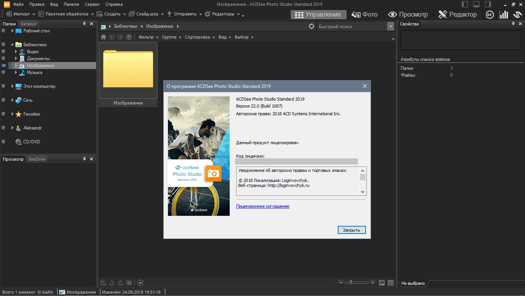Open the quick search dropdown arrow
Viewport: 525px width, 296px height.
point(390,27)
